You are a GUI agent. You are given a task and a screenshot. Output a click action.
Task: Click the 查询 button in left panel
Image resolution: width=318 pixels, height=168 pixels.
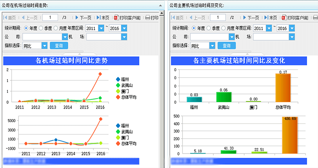pyautogui.click(x=58, y=46)
